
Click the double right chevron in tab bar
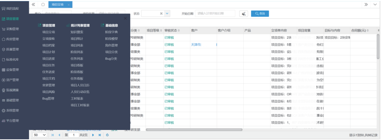click(366, 4)
